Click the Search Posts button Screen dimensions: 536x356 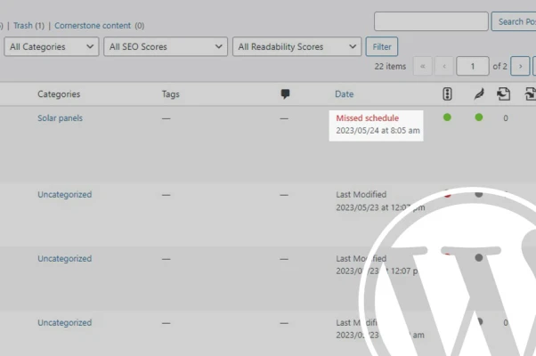pyautogui.click(x=514, y=21)
